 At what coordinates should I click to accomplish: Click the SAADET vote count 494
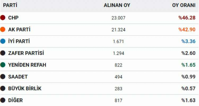point(118,77)
